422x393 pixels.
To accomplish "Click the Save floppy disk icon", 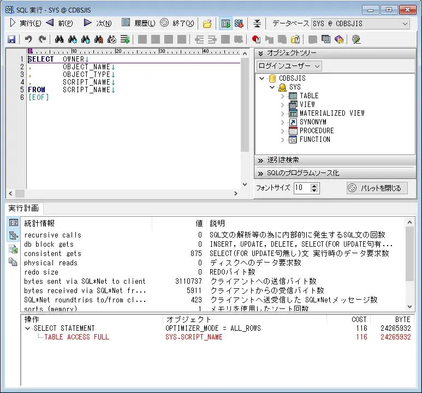I will point(11,39).
